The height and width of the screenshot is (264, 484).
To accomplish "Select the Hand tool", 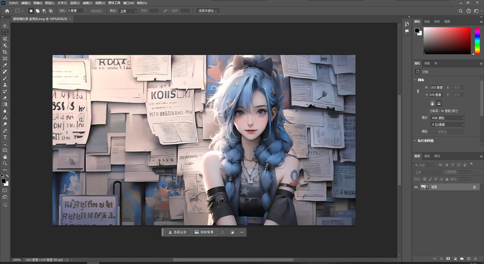I will coord(5,157).
